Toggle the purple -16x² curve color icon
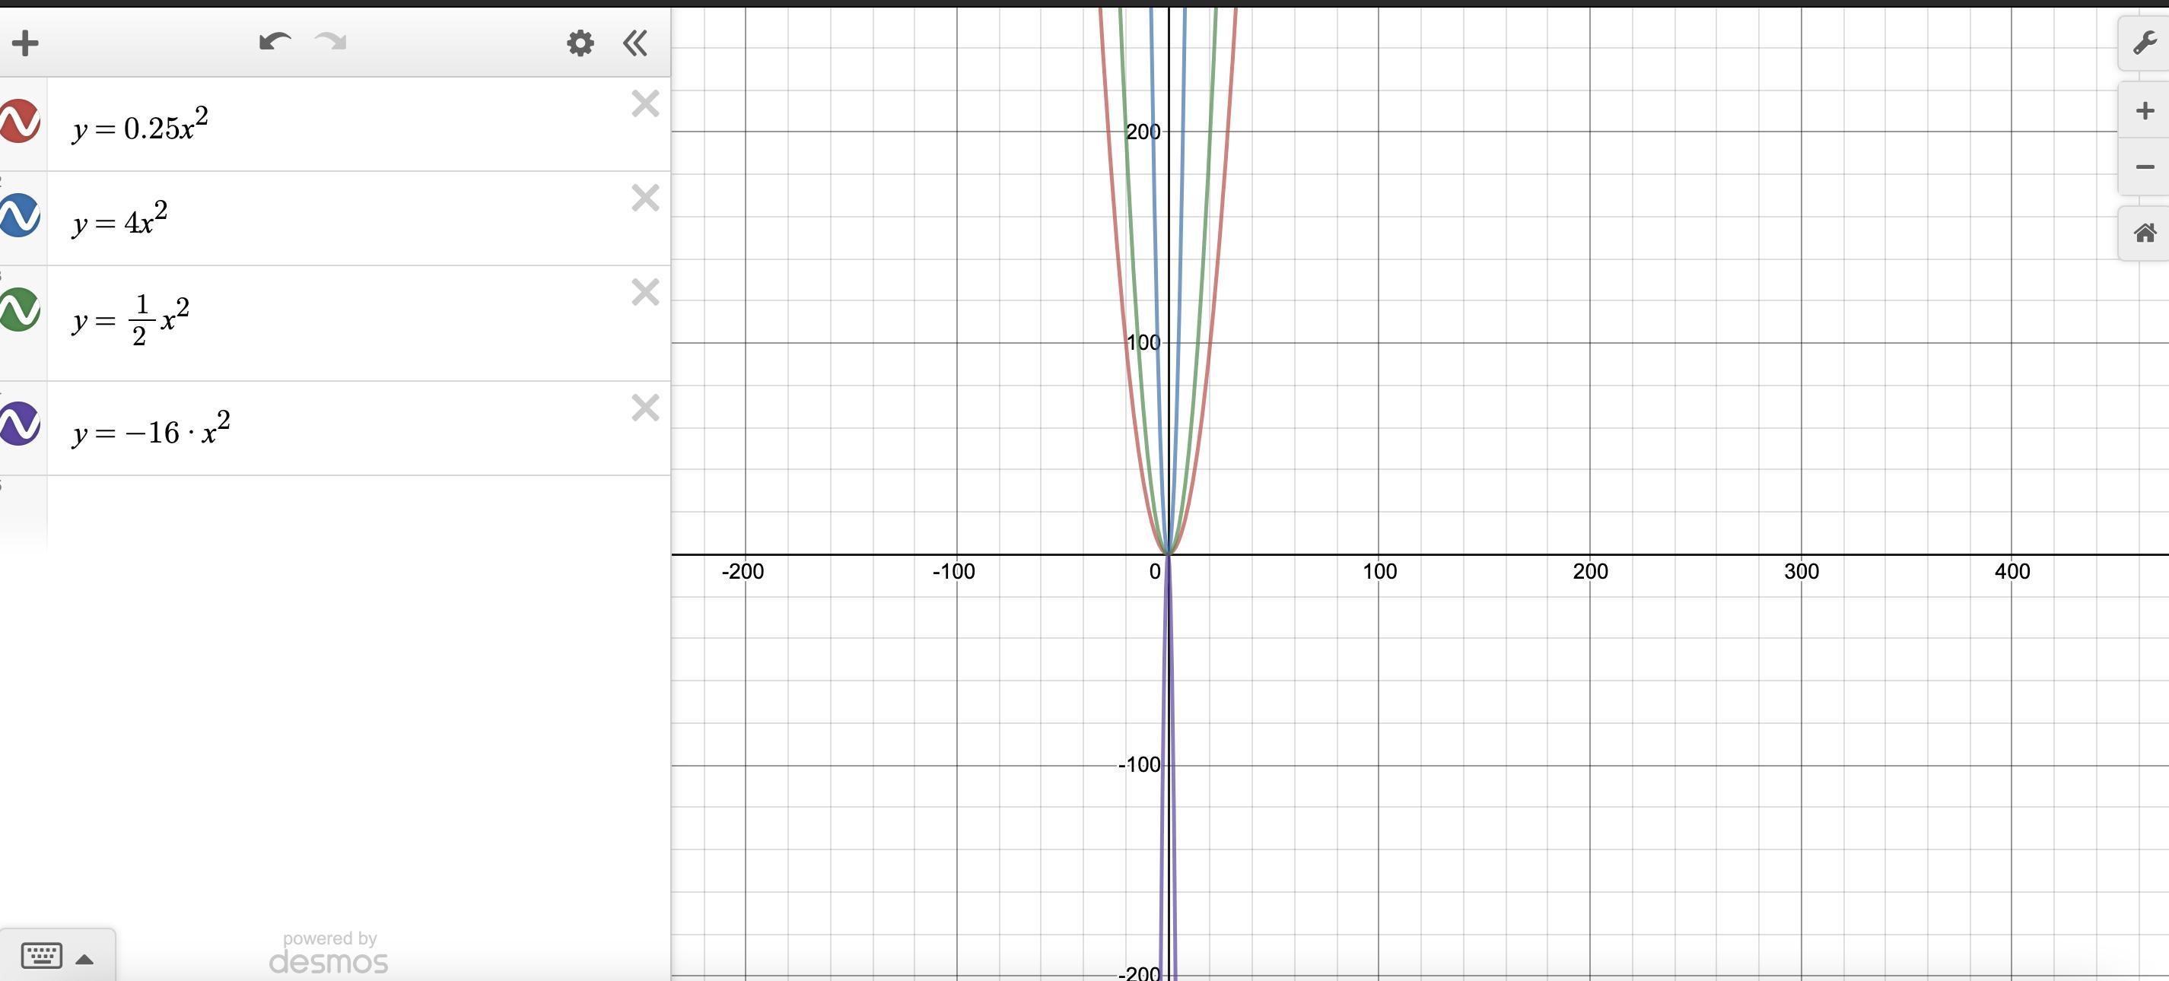The width and height of the screenshot is (2169, 981). [x=19, y=423]
